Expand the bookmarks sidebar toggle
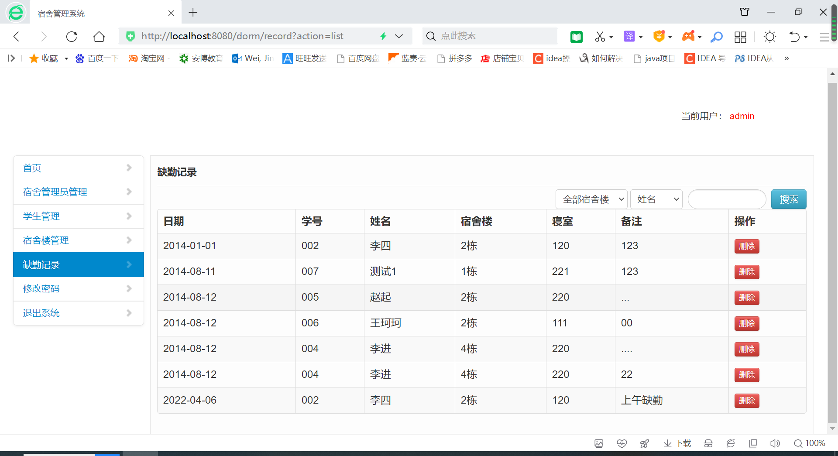 pos(11,58)
